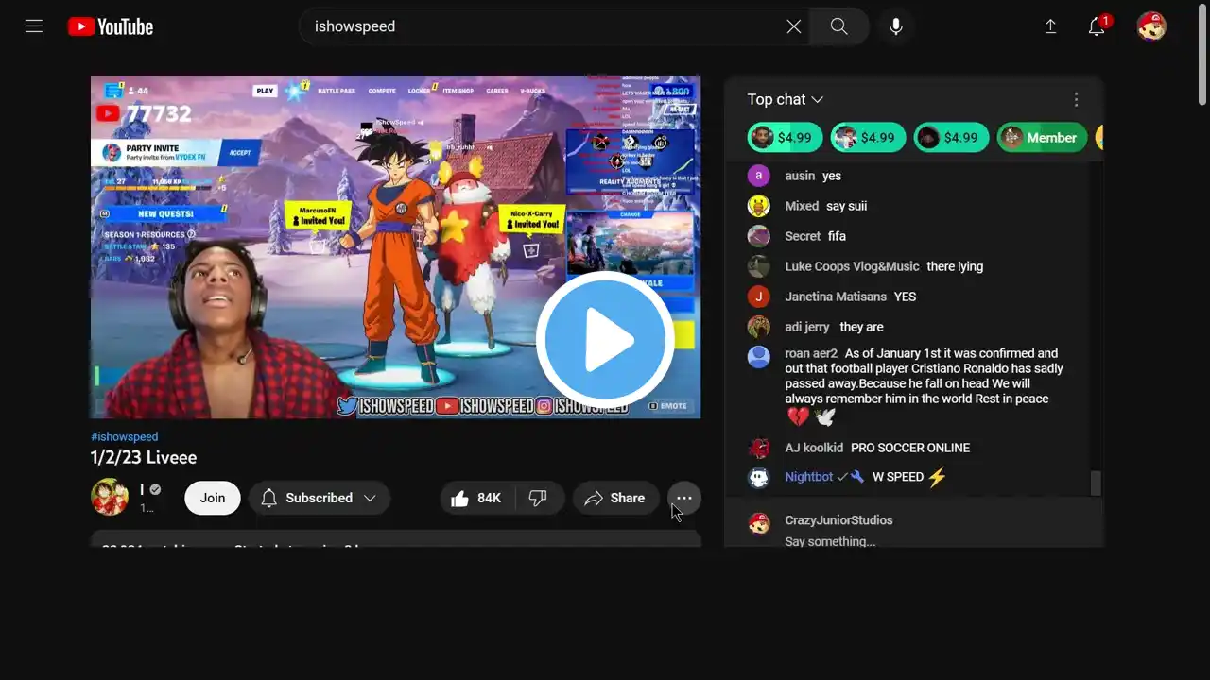Go to YouTube home via logo

coord(111,26)
